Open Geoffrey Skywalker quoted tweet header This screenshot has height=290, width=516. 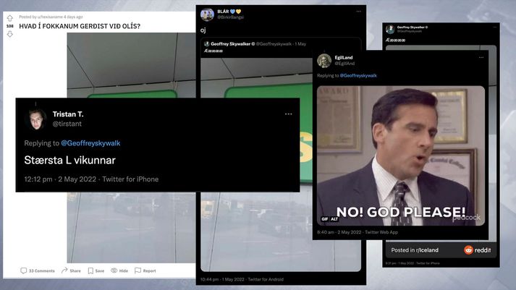255,43
